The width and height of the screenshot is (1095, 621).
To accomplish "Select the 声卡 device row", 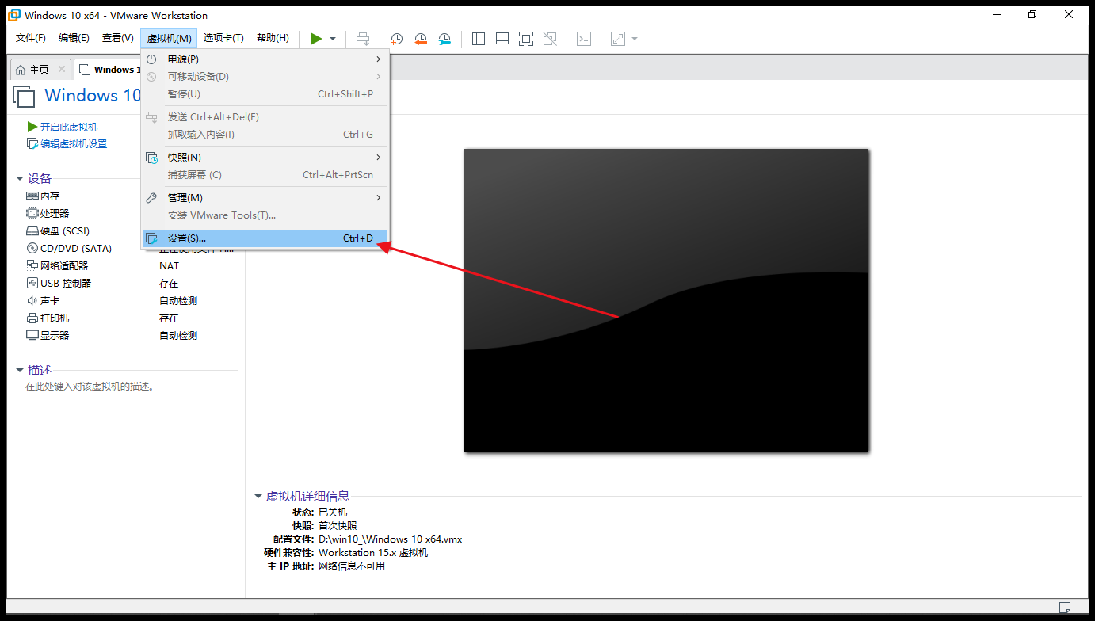I will [x=43, y=301].
